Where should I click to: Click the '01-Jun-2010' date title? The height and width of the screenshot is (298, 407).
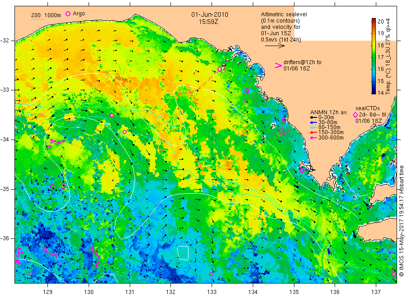[210, 14]
